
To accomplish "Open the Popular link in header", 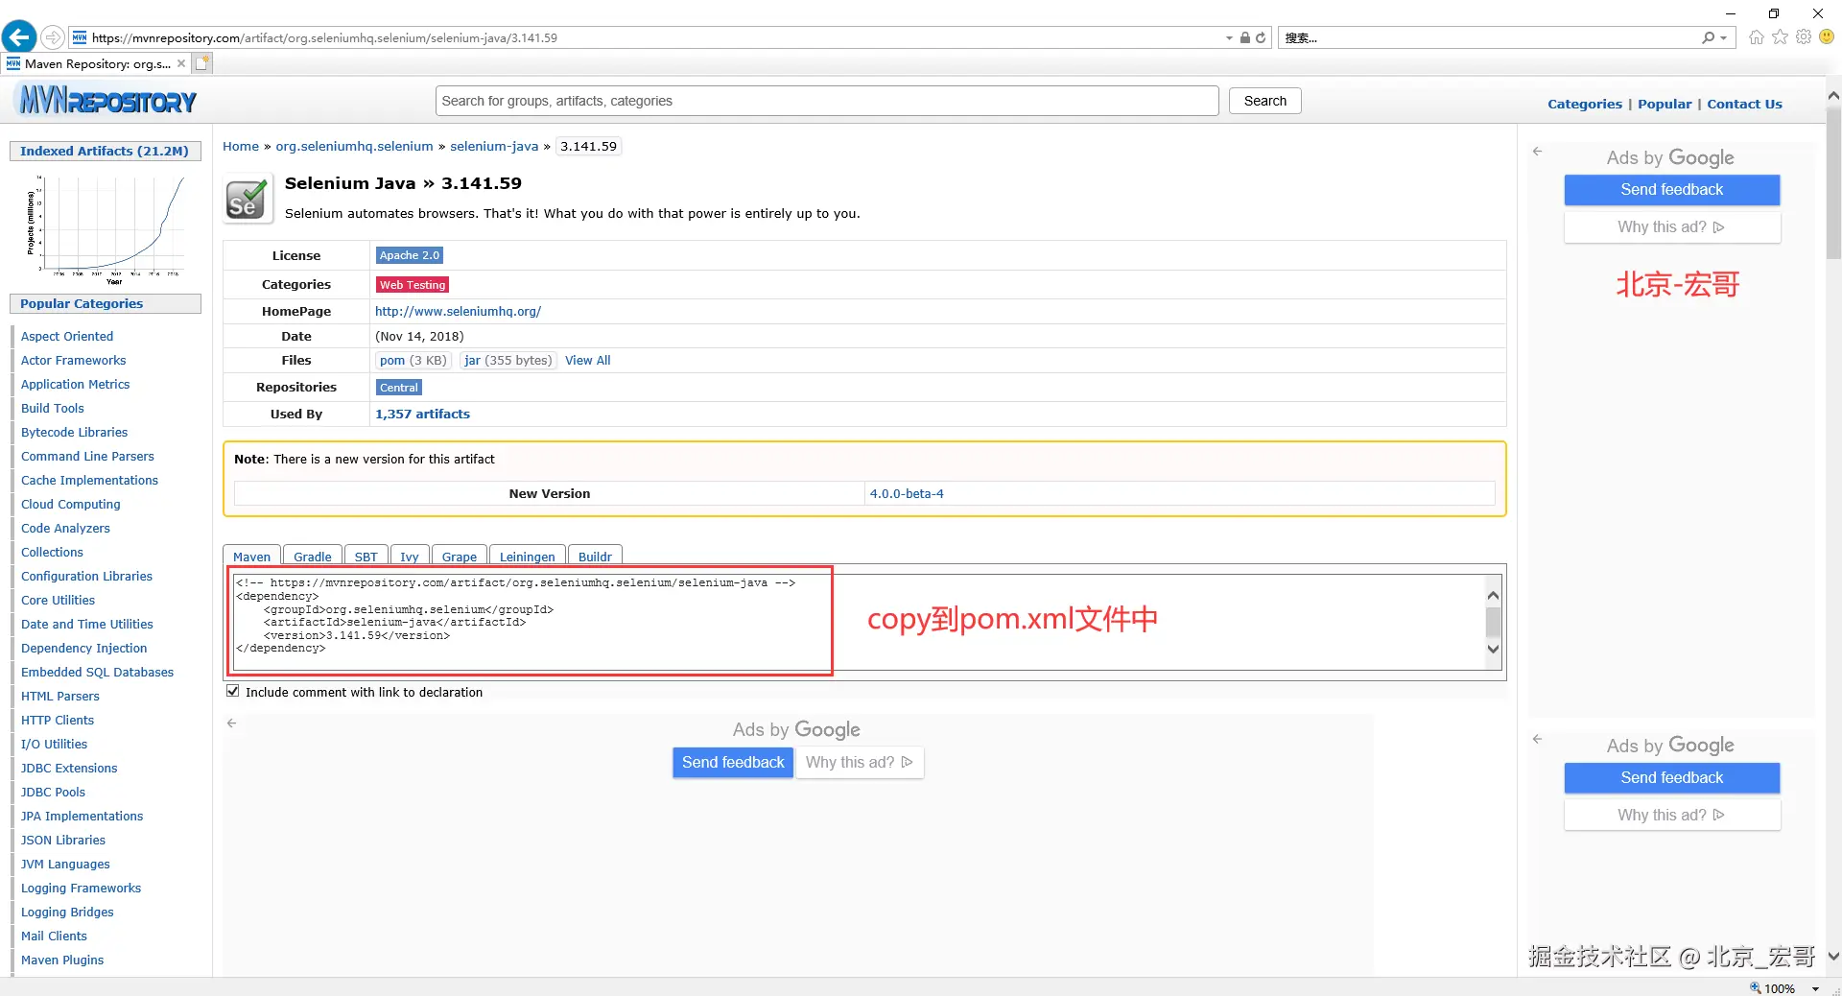I will pos(1665,104).
